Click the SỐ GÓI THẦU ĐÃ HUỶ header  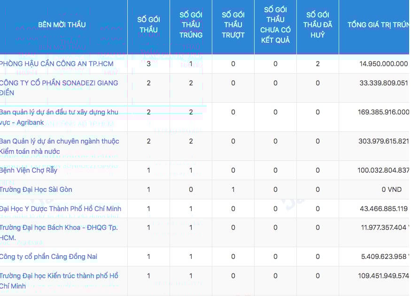[318, 25]
